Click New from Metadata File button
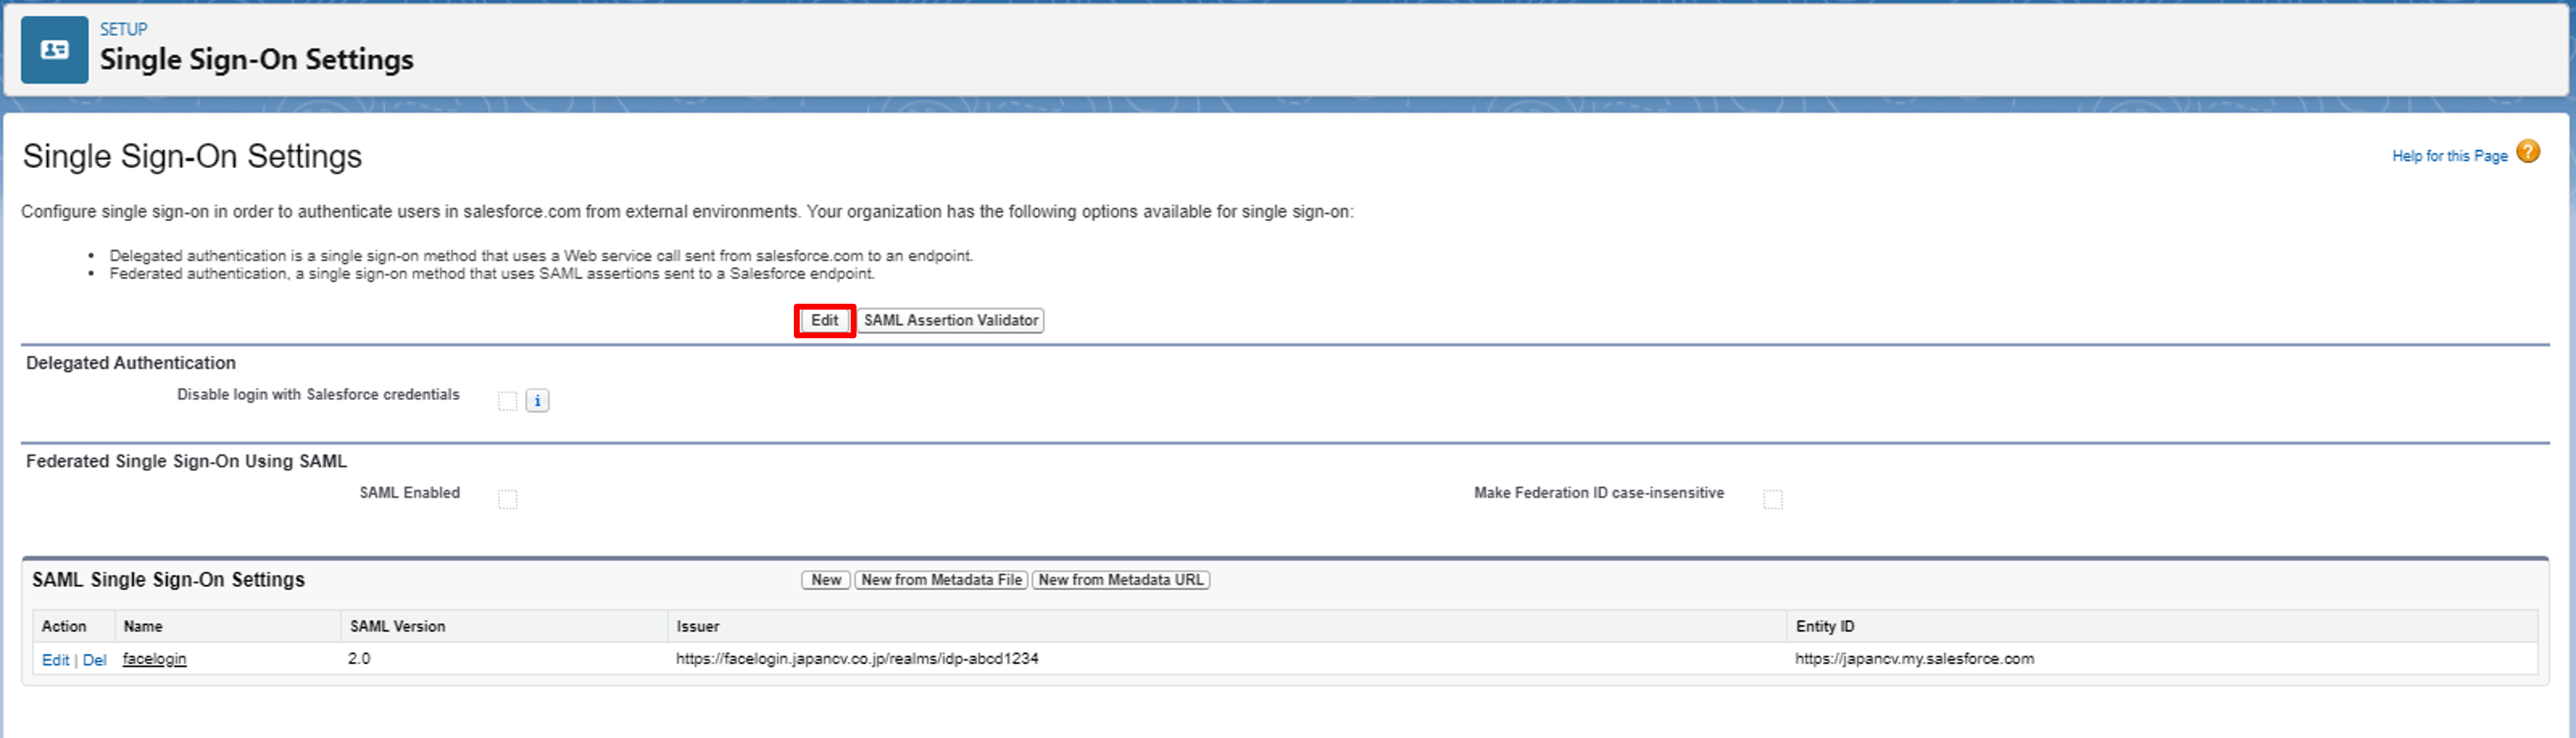Screen dimensions: 2576x738 pyautogui.click(x=941, y=580)
